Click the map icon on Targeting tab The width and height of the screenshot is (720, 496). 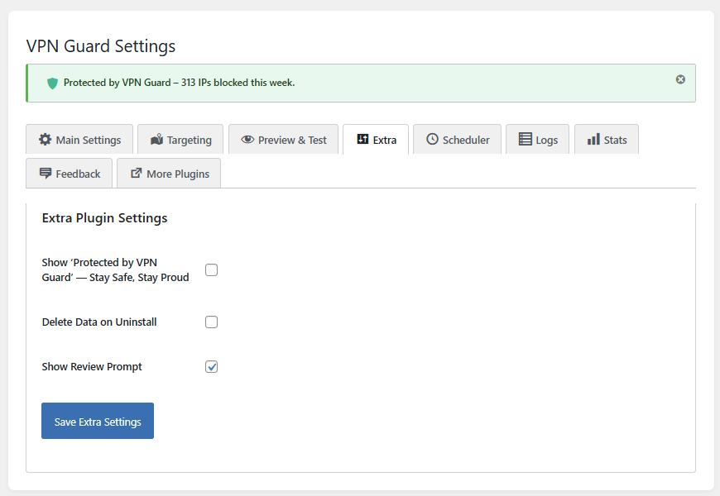(157, 139)
